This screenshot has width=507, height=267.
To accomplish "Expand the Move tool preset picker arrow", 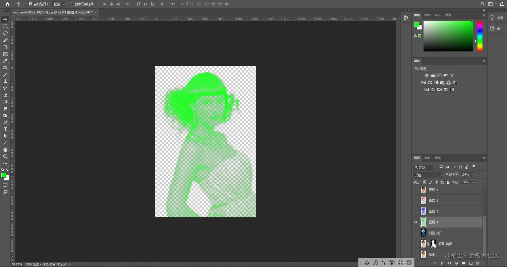I will 23,4.
